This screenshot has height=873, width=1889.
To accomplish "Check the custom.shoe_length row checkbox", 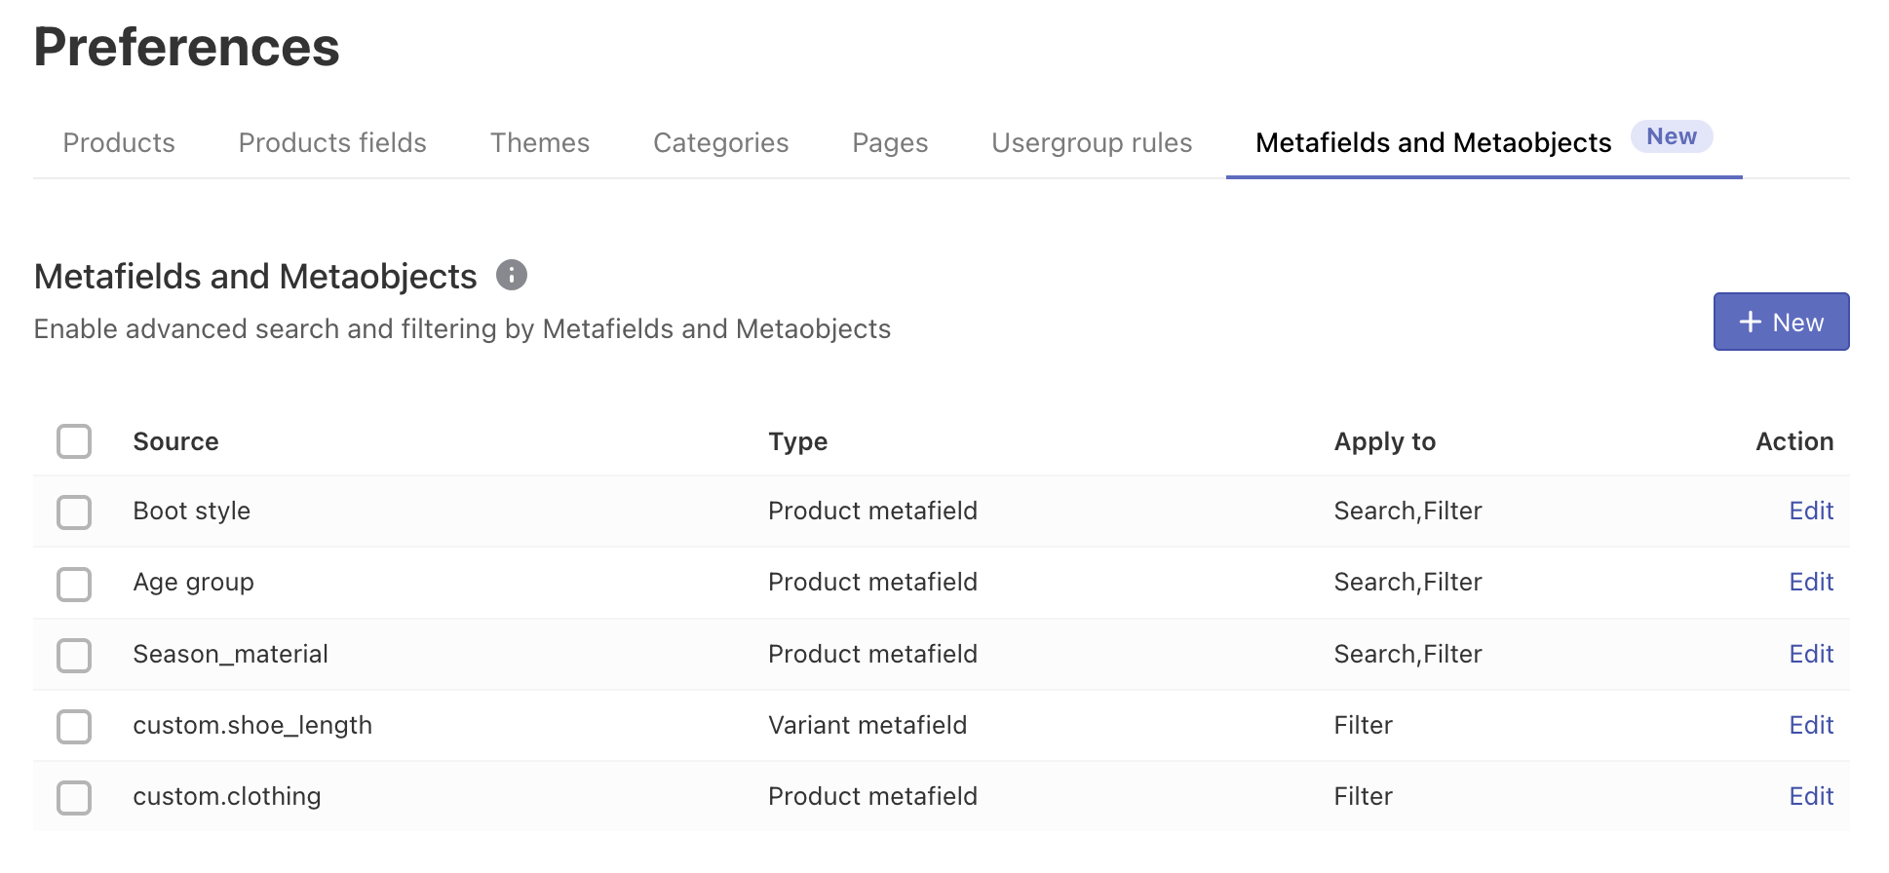I will [74, 727].
